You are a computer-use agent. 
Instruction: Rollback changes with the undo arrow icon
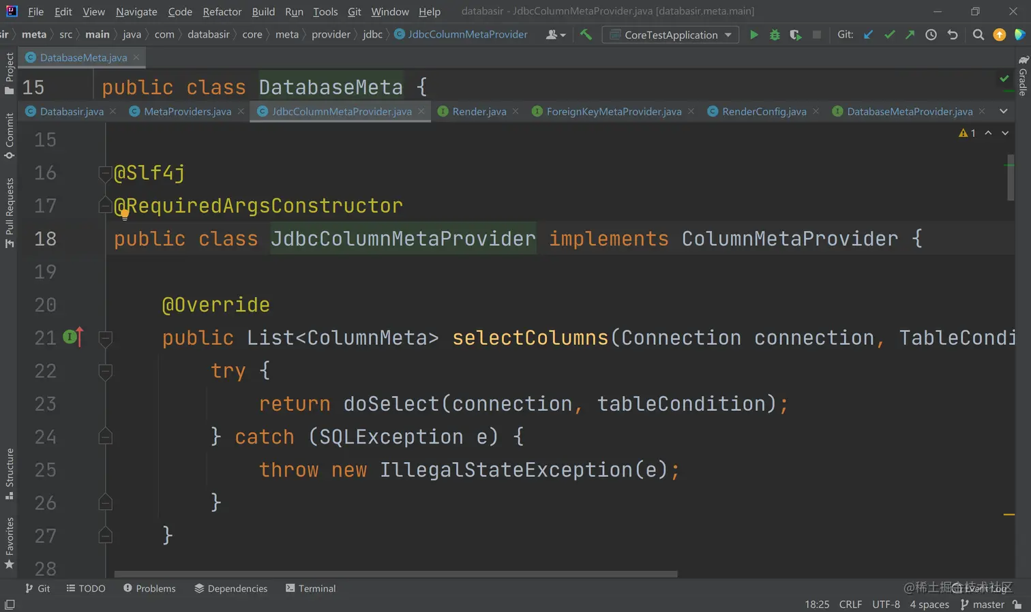point(953,35)
